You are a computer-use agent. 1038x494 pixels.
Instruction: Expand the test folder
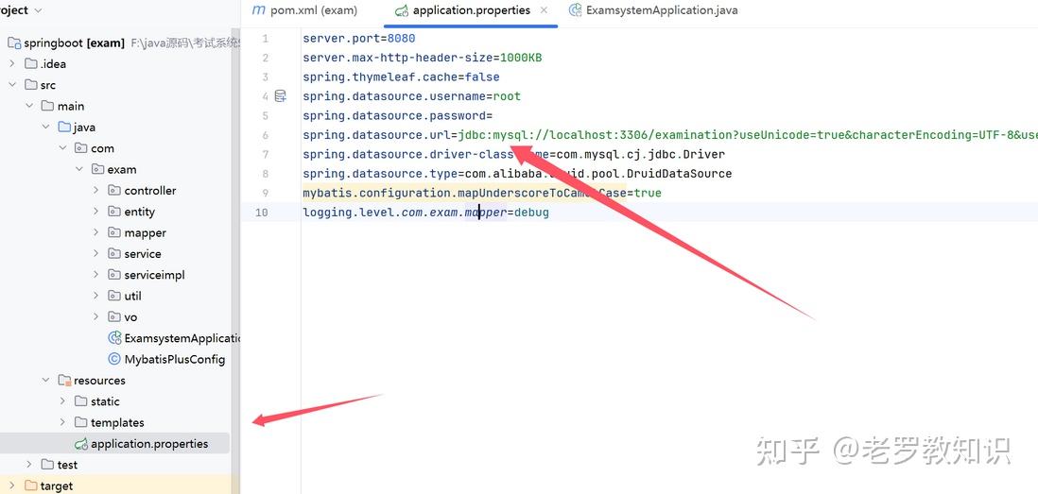29,465
